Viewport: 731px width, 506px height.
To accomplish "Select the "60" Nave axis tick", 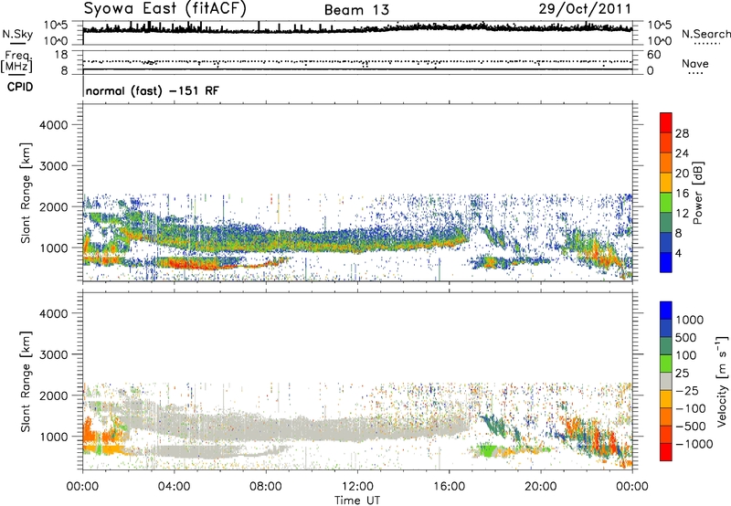I will pos(653,55).
